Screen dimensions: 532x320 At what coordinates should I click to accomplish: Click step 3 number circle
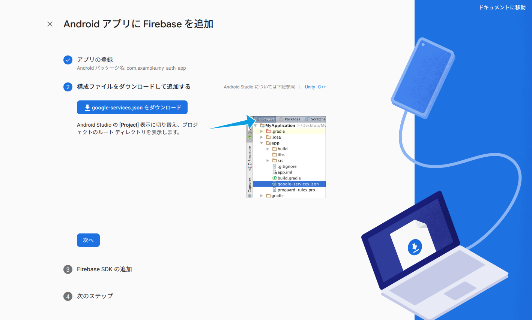tap(68, 269)
